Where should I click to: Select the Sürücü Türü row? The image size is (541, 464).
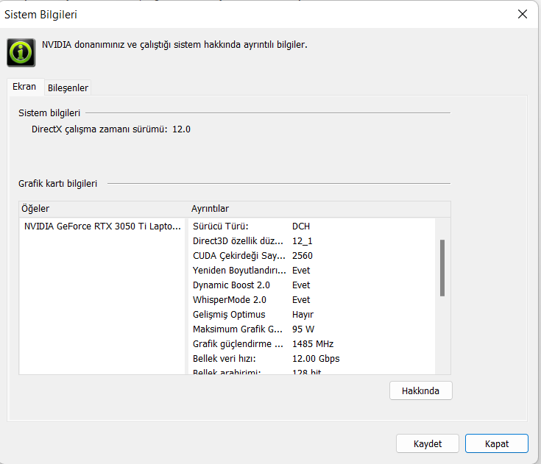click(312, 226)
